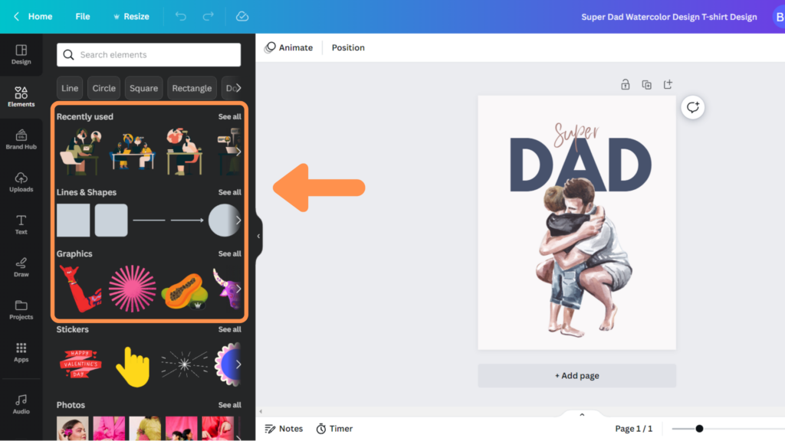Click the design title text

[668, 17]
